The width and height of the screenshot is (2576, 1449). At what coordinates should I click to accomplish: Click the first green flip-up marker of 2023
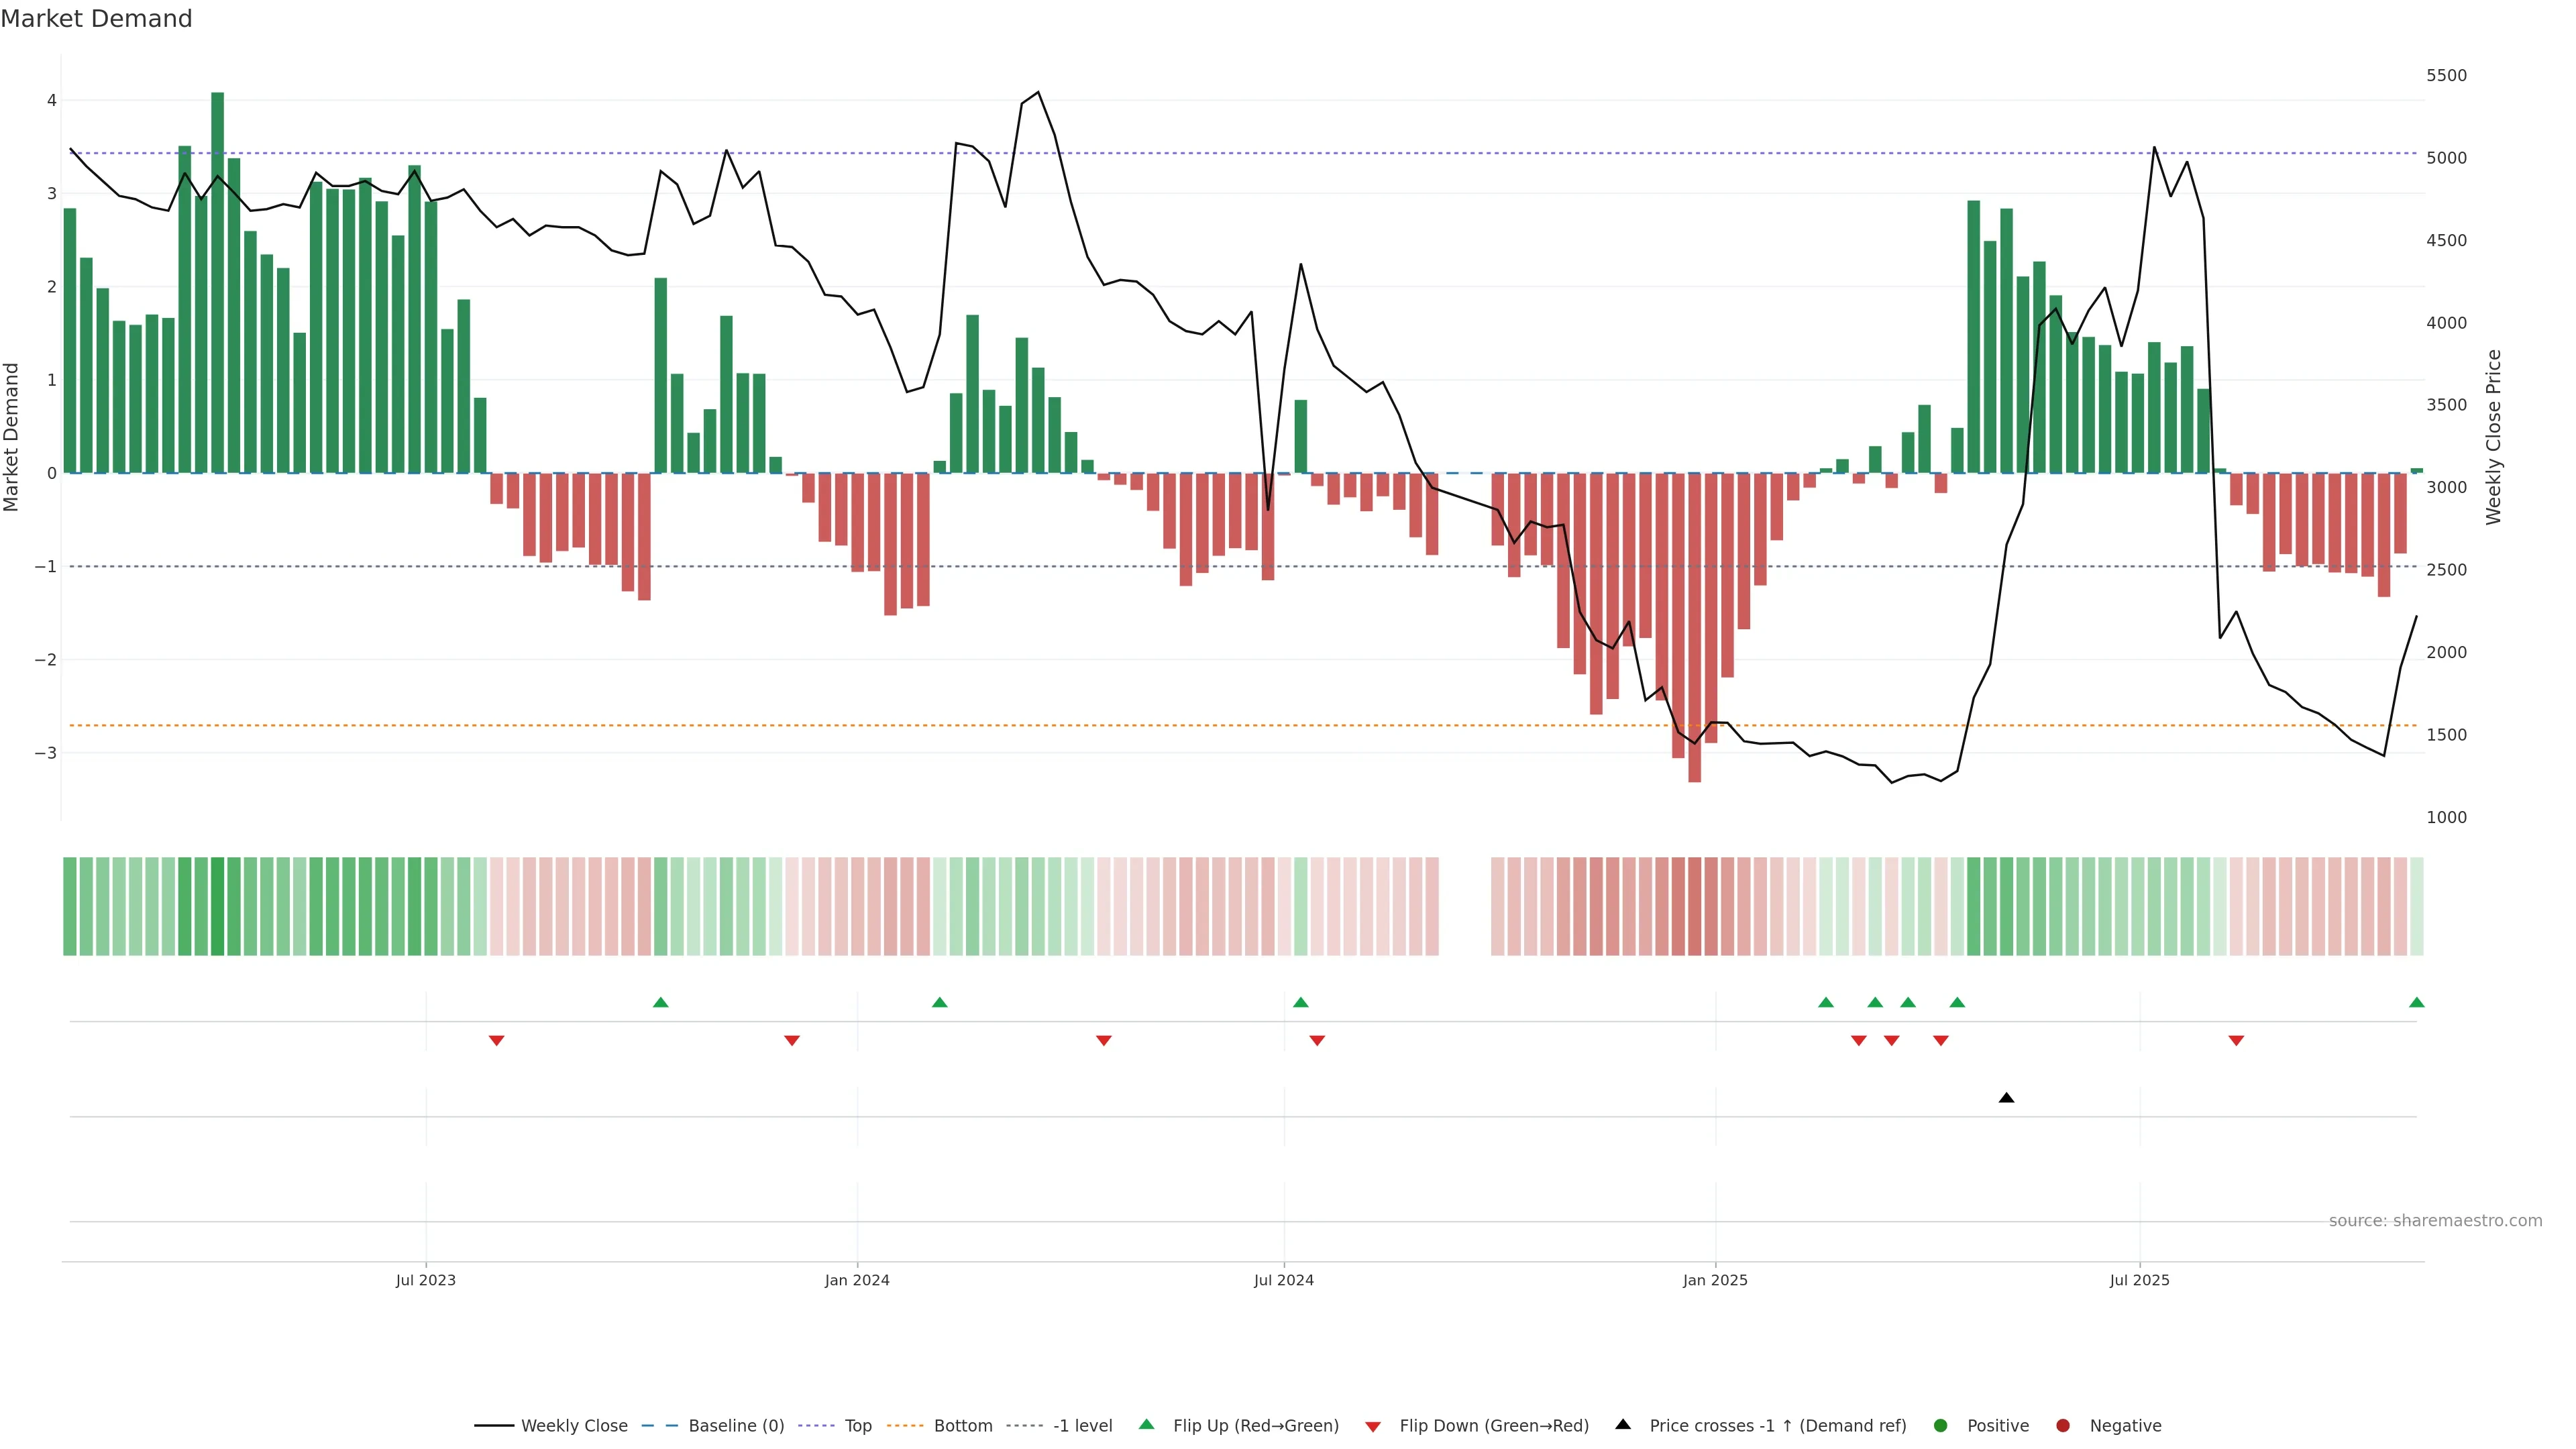(x=660, y=1002)
